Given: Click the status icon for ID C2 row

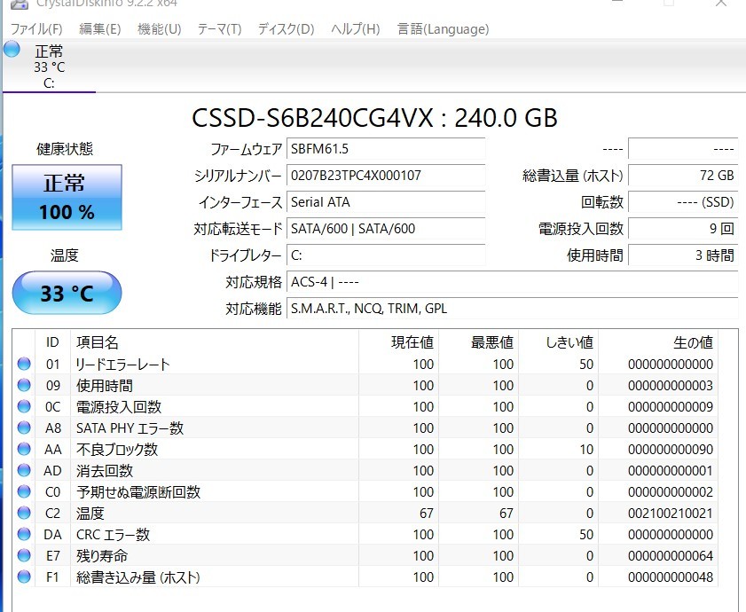Looking at the screenshot, I should click(24, 513).
